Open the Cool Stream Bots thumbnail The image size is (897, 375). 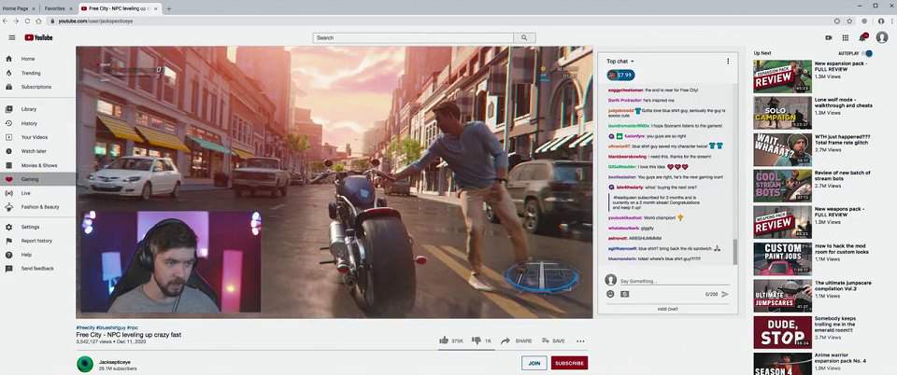point(782,186)
